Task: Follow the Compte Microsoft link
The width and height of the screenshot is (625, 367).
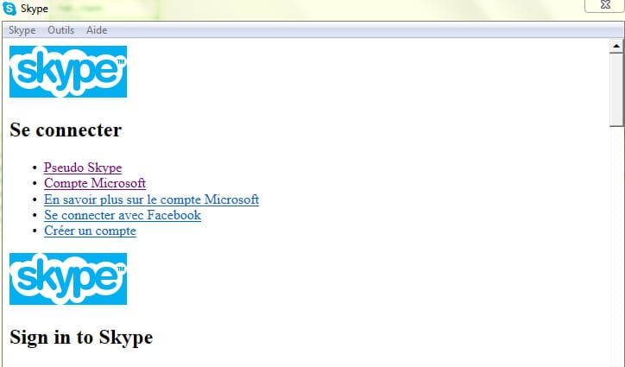Action: coord(95,183)
